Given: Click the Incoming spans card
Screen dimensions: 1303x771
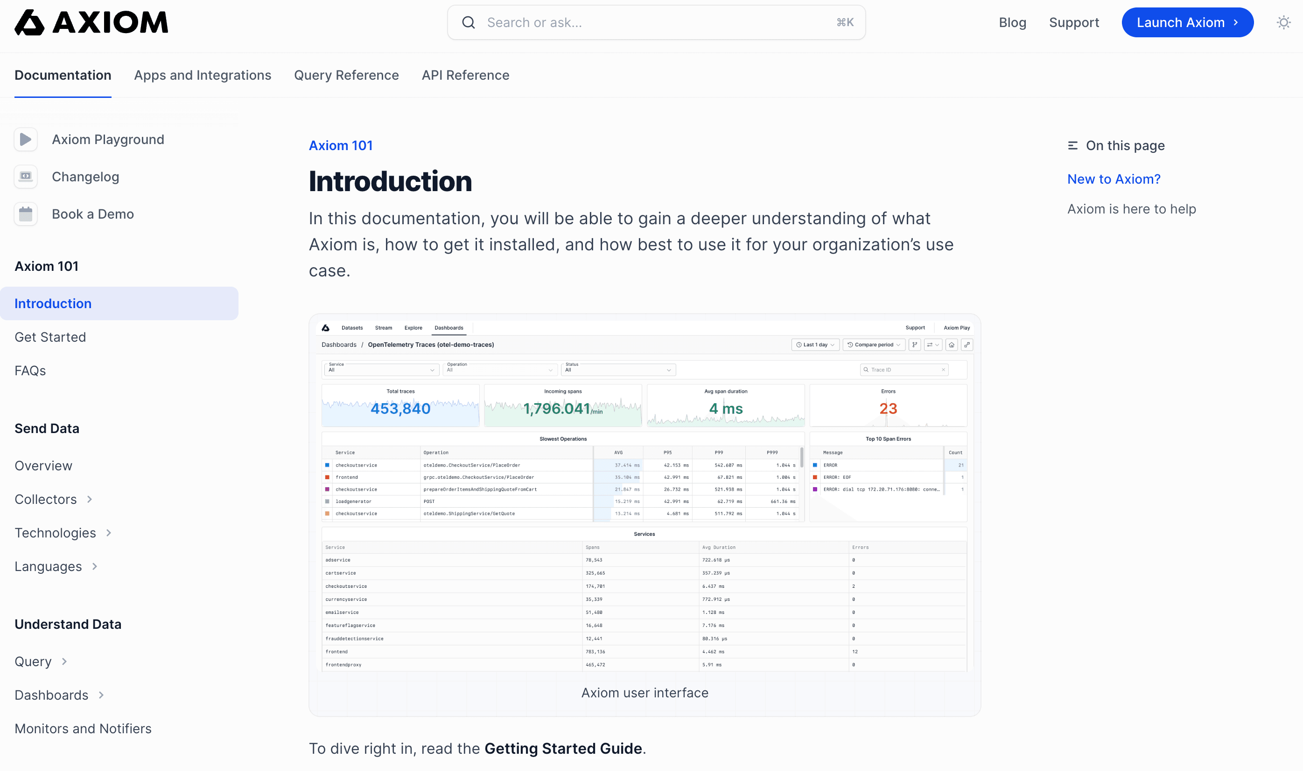Looking at the screenshot, I should [x=563, y=405].
